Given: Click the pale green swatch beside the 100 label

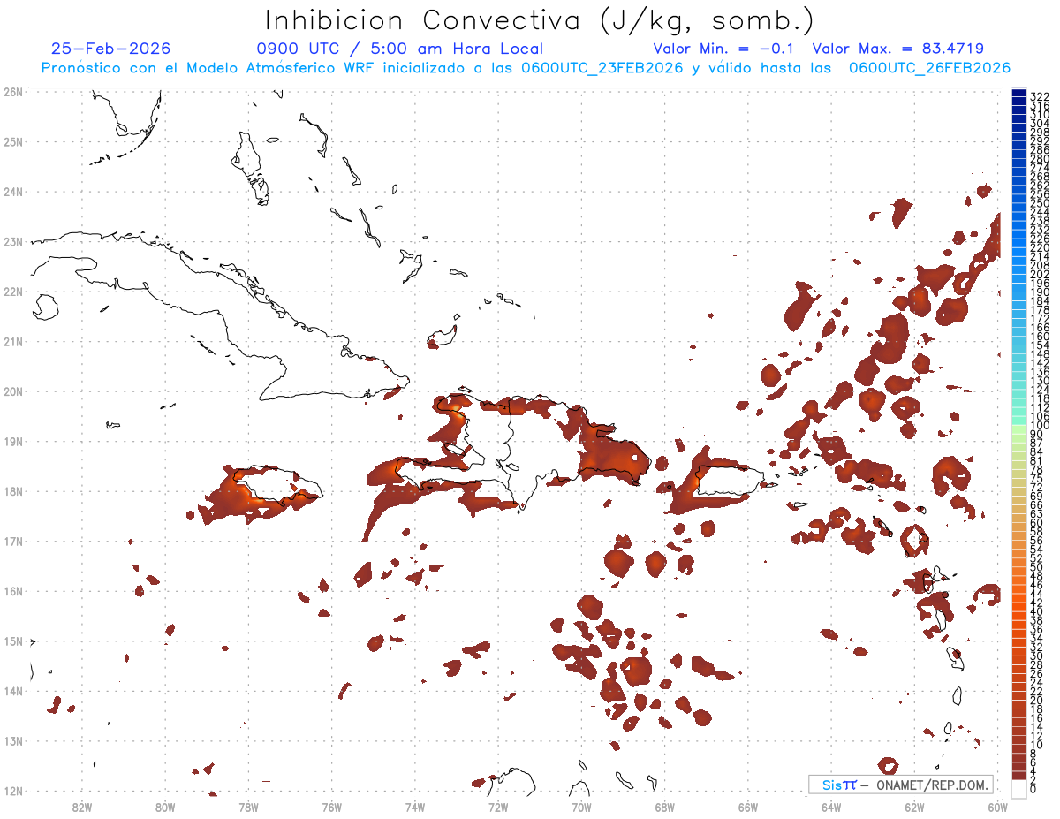Looking at the screenshot, I should (x=1018, y=428).
